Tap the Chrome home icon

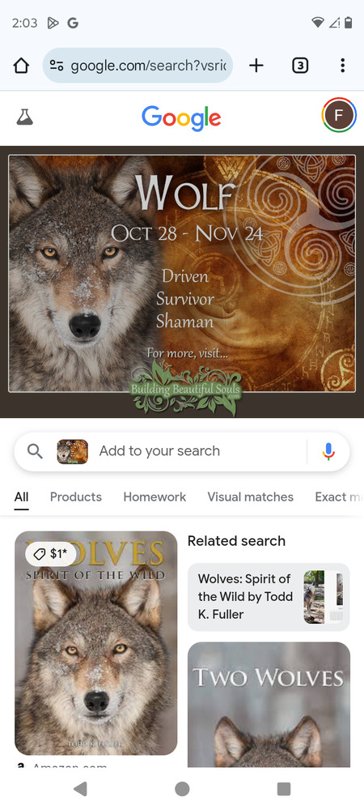(21, 66)
